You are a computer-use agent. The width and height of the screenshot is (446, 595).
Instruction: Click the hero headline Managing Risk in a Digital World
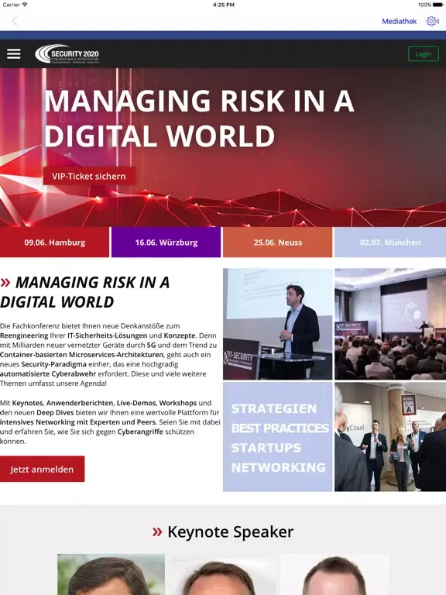tap(199, 118)
